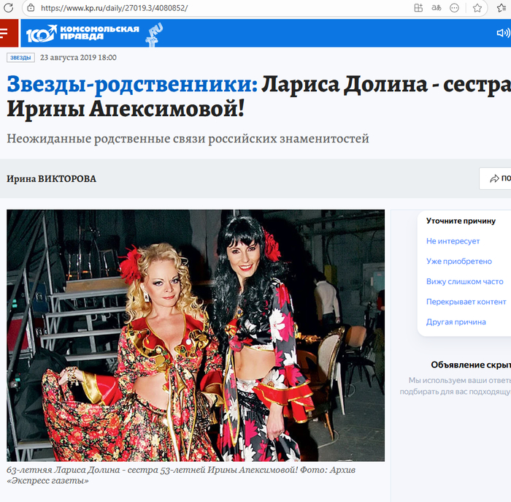Image resolution: width=511 pixels, height=502 pixels.
Task: Open the read aloud/translate icon
Action: (x=437, y=8)
